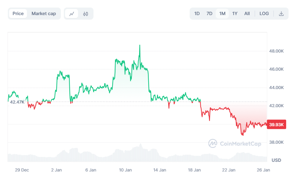Click the CoinMarketCap watermark logo
The image size is (291, 176).
click(235, 143)
